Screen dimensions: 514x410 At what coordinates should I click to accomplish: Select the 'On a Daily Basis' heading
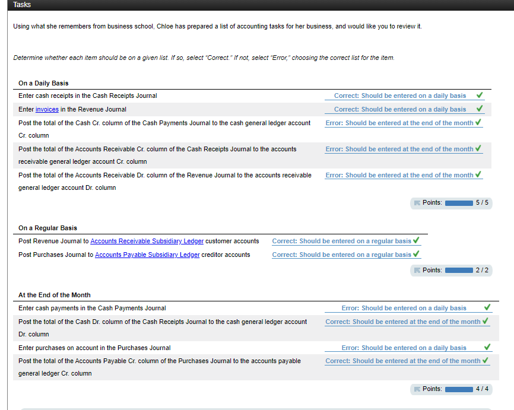coord(43,83)
